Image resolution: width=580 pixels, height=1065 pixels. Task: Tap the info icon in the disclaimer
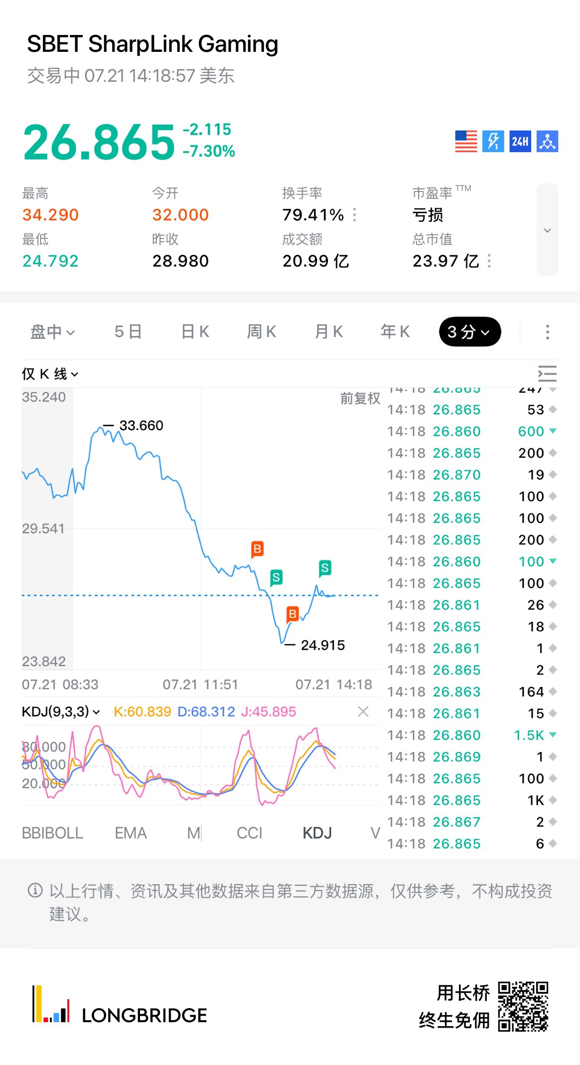(35, 890)
